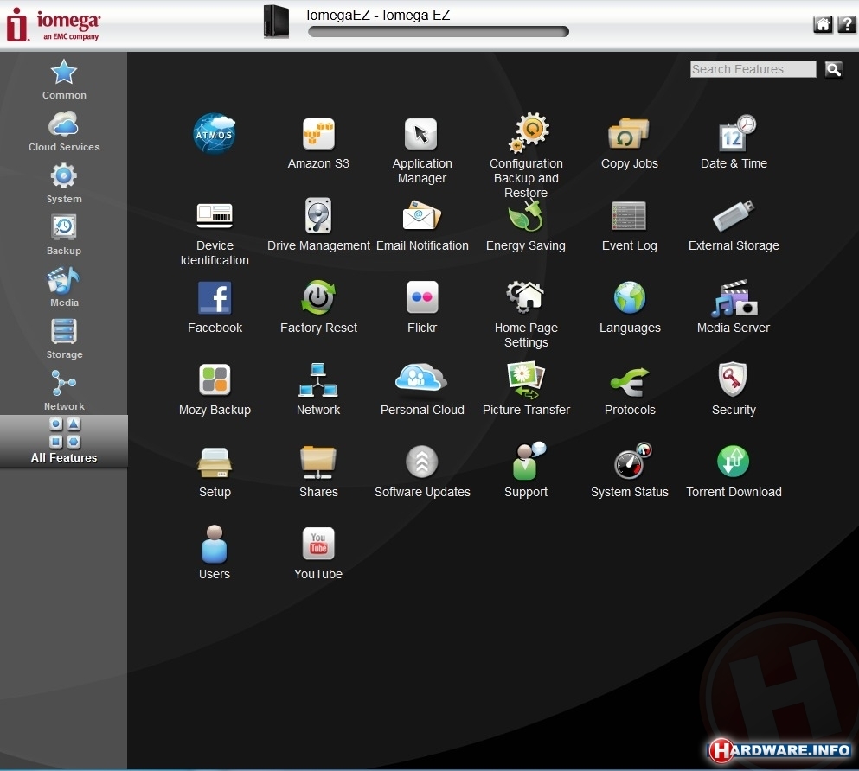859x771 pixels.
Task: Go to Home via house button
Action: click(x=823, y=24)
